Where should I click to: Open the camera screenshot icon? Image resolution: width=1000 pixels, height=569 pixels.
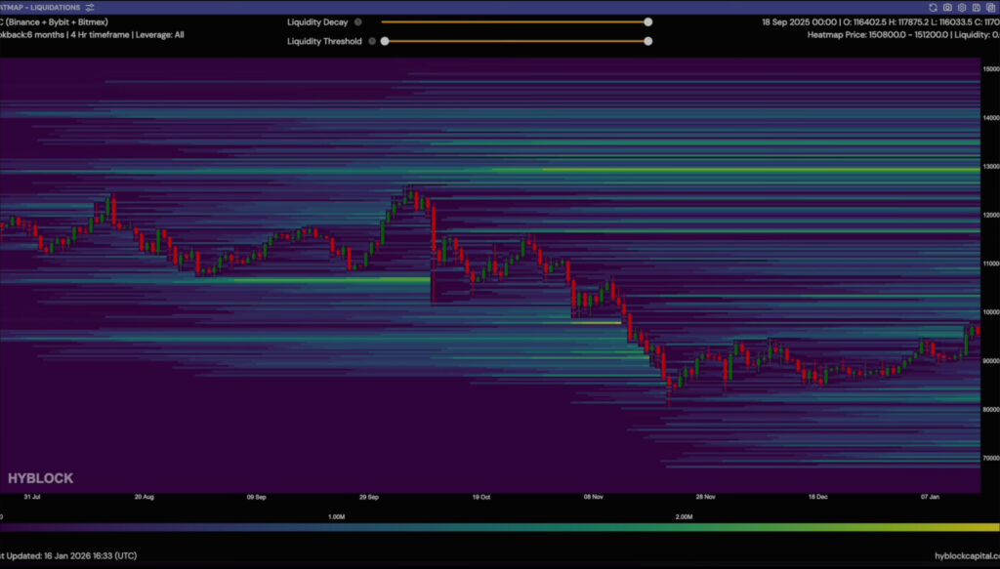[x=947, y=7]
